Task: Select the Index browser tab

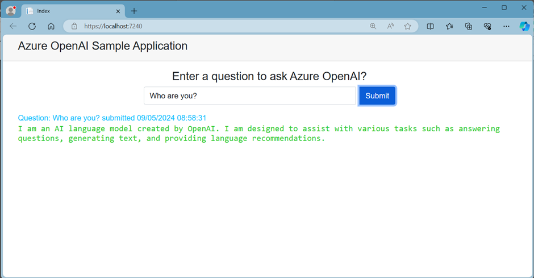Action: pyautogui.click(x=68, y=11)
